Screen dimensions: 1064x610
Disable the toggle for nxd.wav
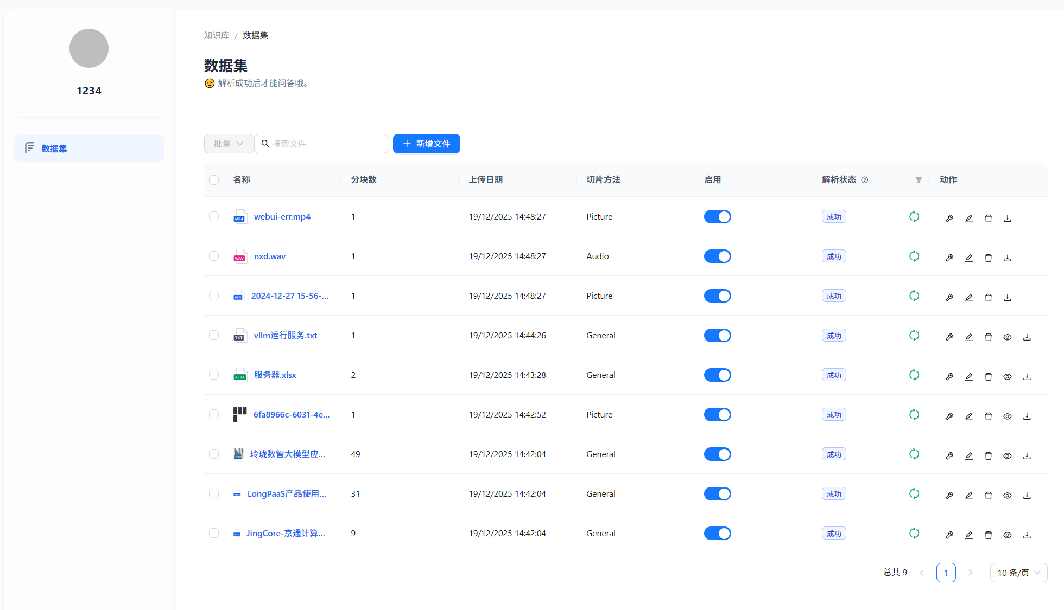point(717,256)
